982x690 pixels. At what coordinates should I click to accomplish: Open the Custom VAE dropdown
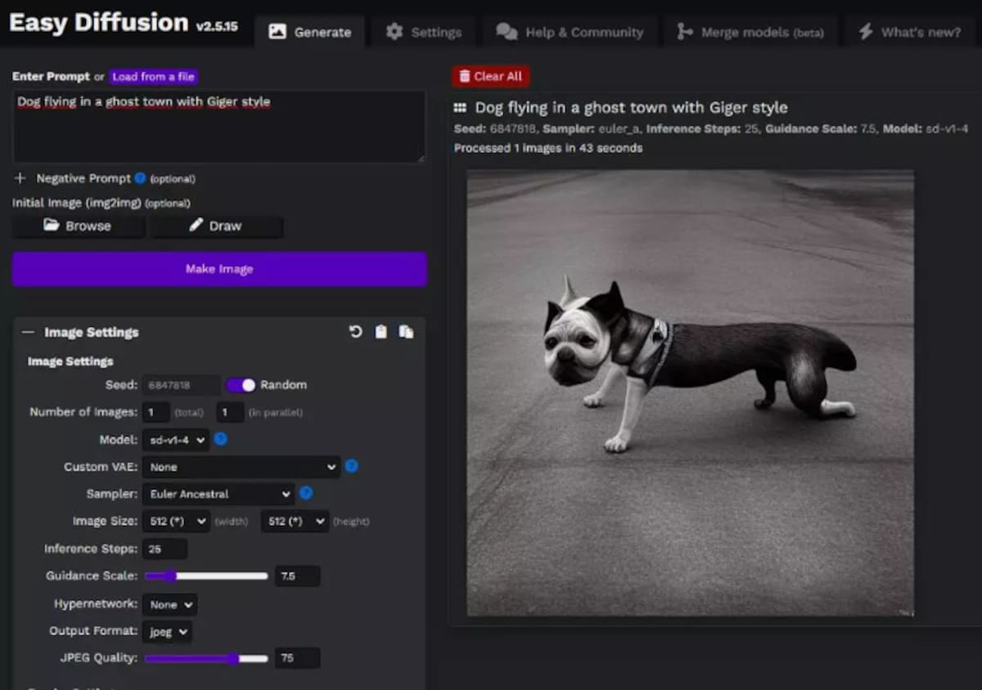click(241, 467)
